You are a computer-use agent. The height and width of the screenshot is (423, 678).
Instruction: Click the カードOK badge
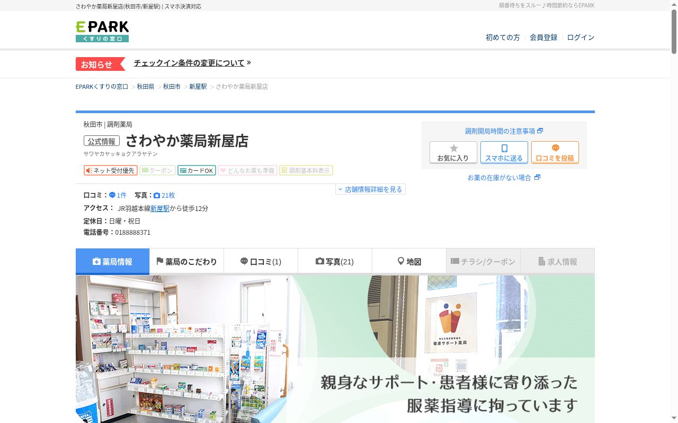197,170
